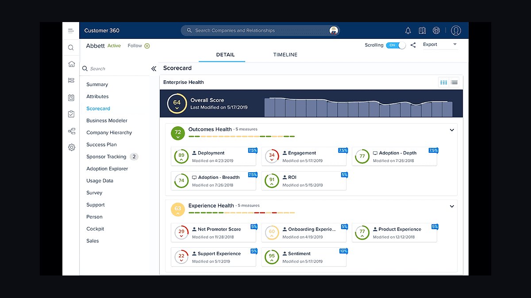Open the Product Experience measure card
The height and width of the screenshot is (298, 531).
pyautogui.click(x=394, y=233)
